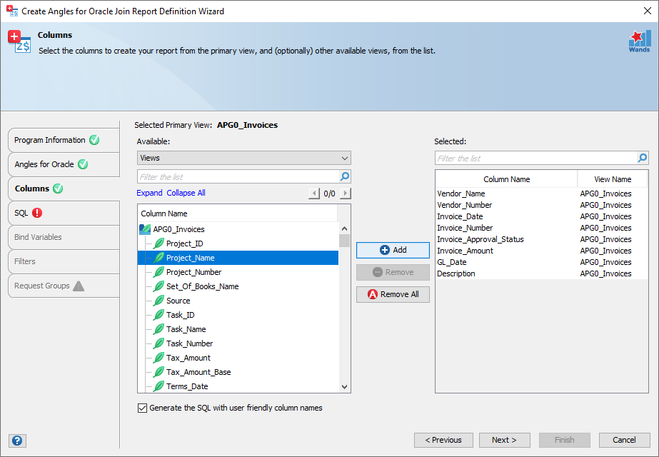Click the Available filter search magnifier icon

pyautogui.click(x=345, y=176)
